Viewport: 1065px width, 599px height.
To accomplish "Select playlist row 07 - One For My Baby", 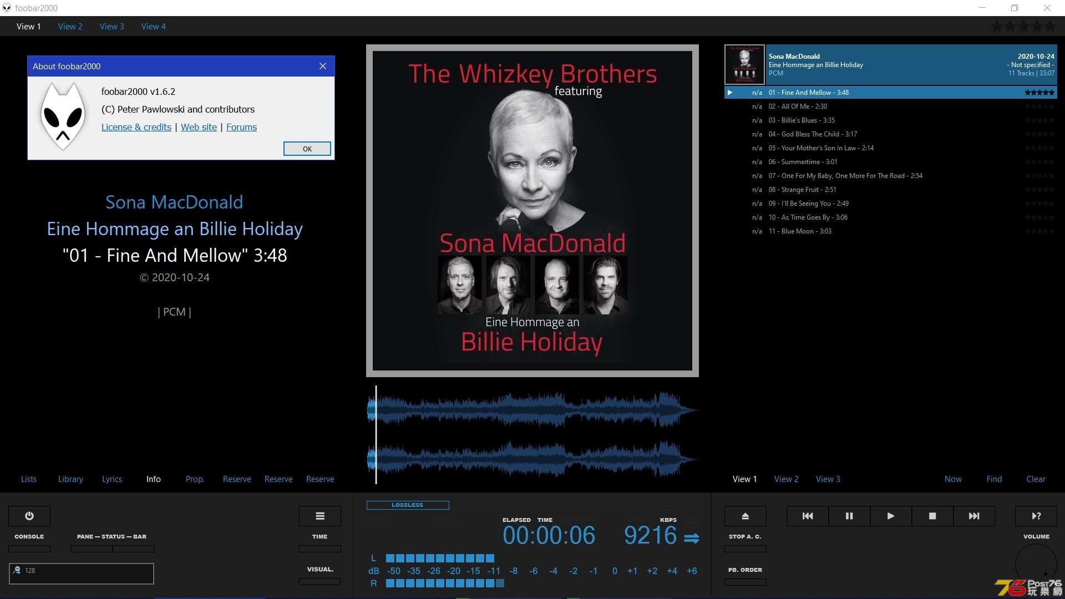I will tap(891, 176).
